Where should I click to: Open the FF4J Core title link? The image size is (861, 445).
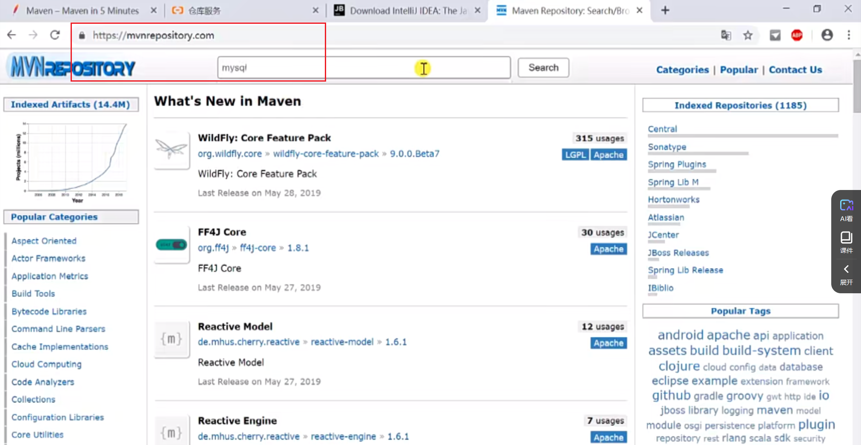(222, 232)
